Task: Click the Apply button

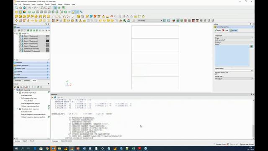Action: click(218, 31)
